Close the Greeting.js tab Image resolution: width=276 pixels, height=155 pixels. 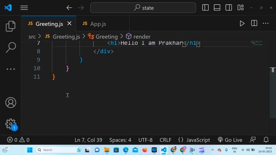coord(69,23)
